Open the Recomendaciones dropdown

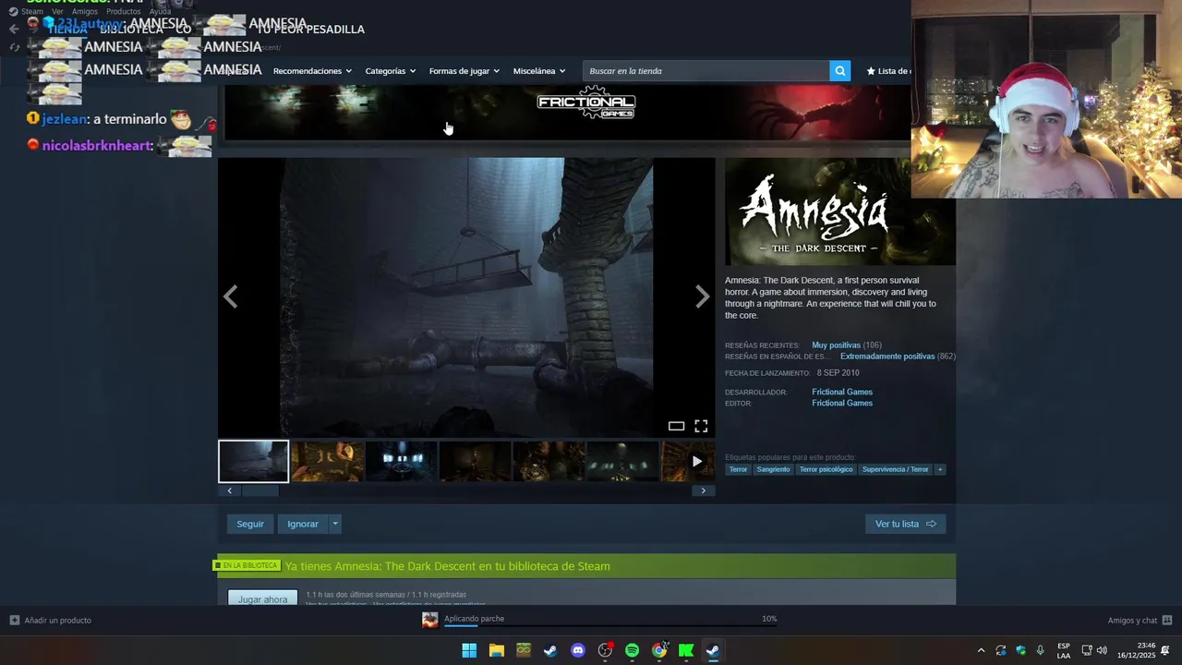point(312,71)
